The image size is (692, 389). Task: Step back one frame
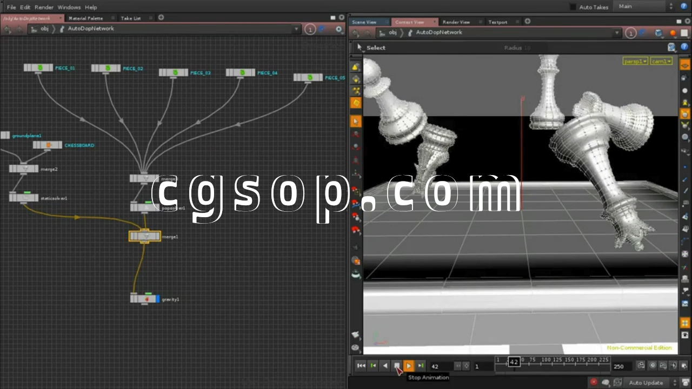pyautogui.click(x=373, y=366)
